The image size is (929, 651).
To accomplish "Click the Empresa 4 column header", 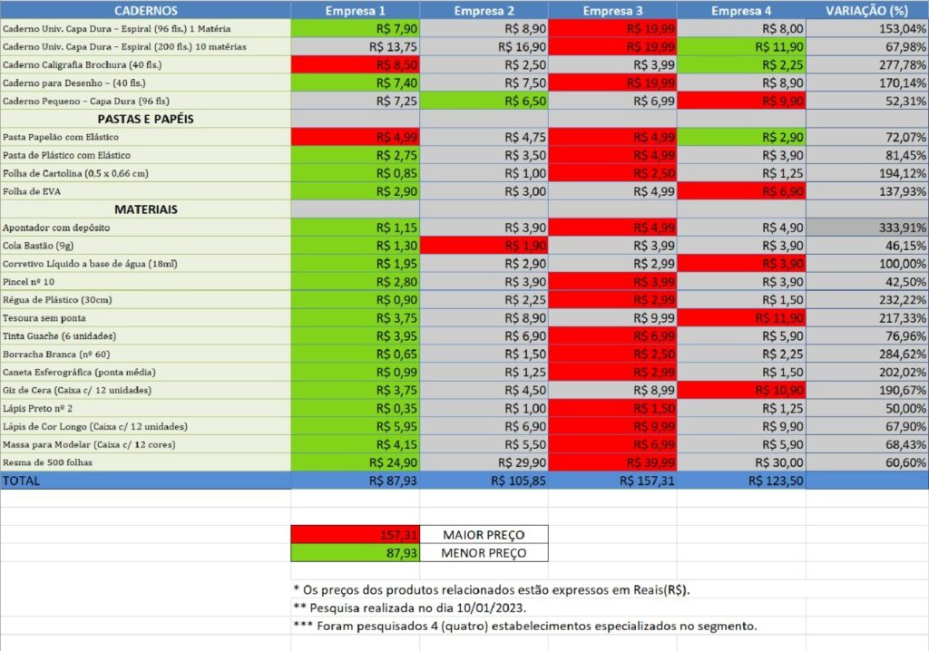I will (x=741, y=11).
